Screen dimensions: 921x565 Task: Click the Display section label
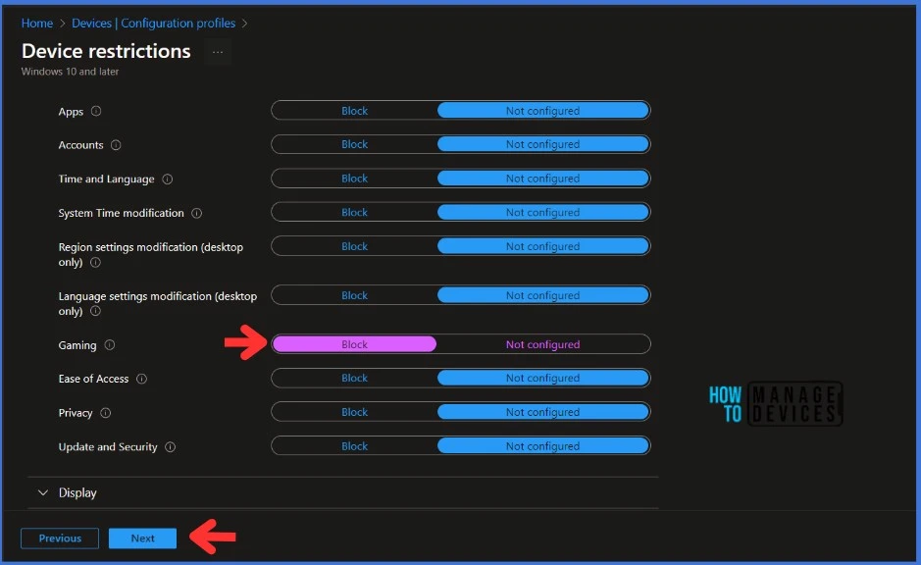[x=77, y=492]
